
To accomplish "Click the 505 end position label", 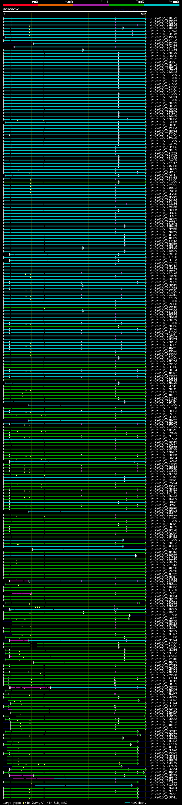I will (x=143, y=14).
